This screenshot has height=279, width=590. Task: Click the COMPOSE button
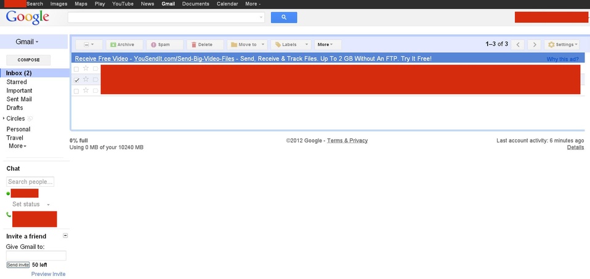click(x=28, y=60)
